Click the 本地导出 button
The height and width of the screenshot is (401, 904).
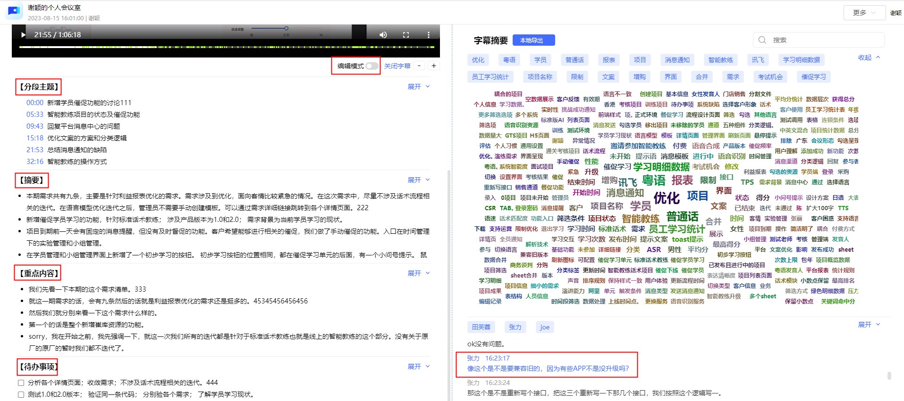(533, 41)
